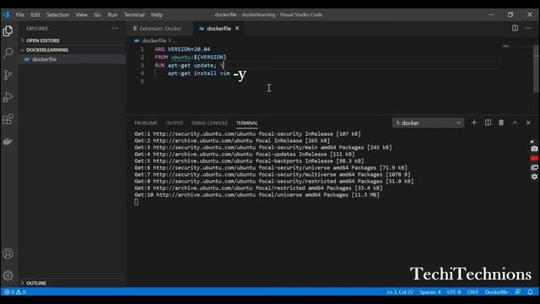Expand the Open Editors section
Viewport: 540px width, 304px height.
tap(73, 41)
